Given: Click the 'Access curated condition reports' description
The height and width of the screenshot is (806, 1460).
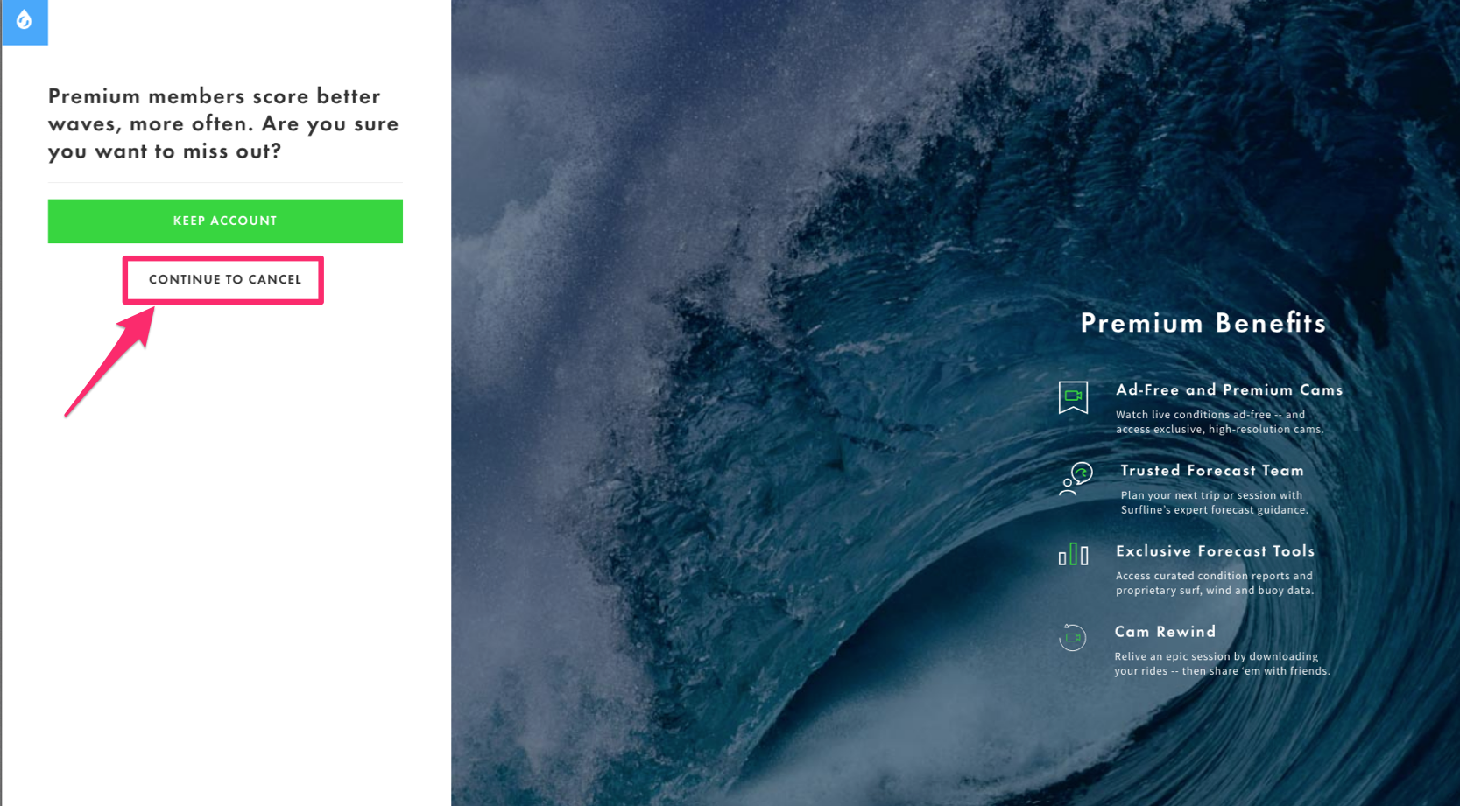Looking at the screenshot, I should pyautogui.click(x=1215, y=583).
